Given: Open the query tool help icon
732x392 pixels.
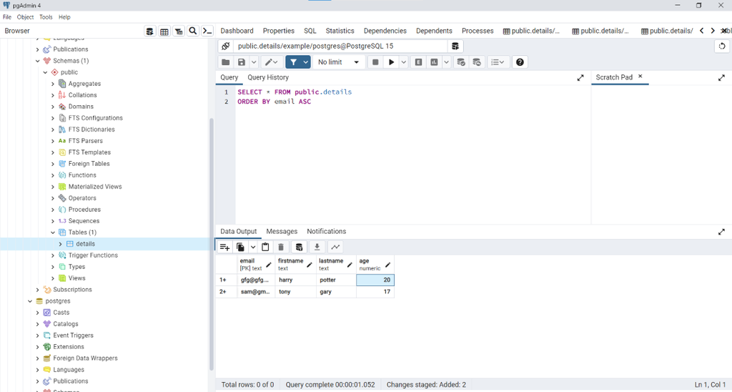Looking at the screenshot, I should [x=520, y=62].
